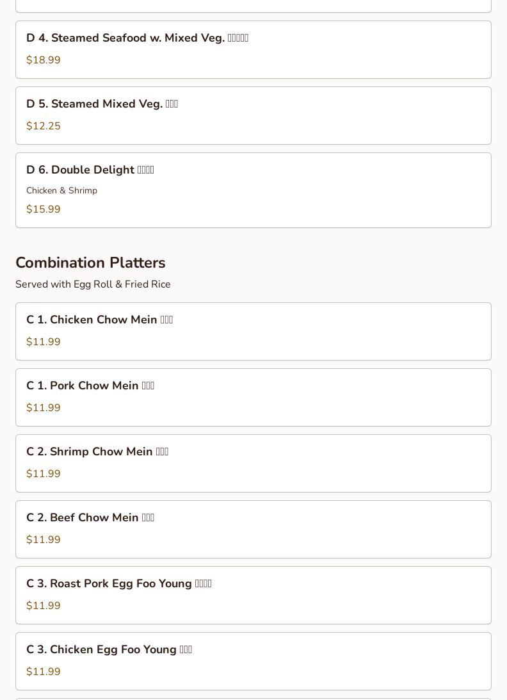
Task: Click the $18.99 price of Steamed Seafood
Action: click(44, 60)
